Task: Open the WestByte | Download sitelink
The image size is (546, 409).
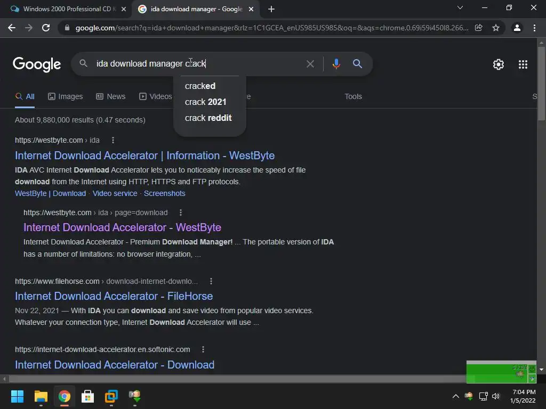Action: coord(51,193)
